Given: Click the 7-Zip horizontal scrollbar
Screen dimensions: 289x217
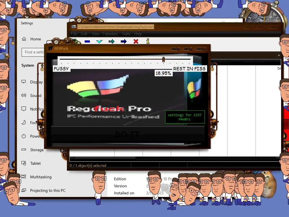Looking at the screenshot, I should 175,158.
